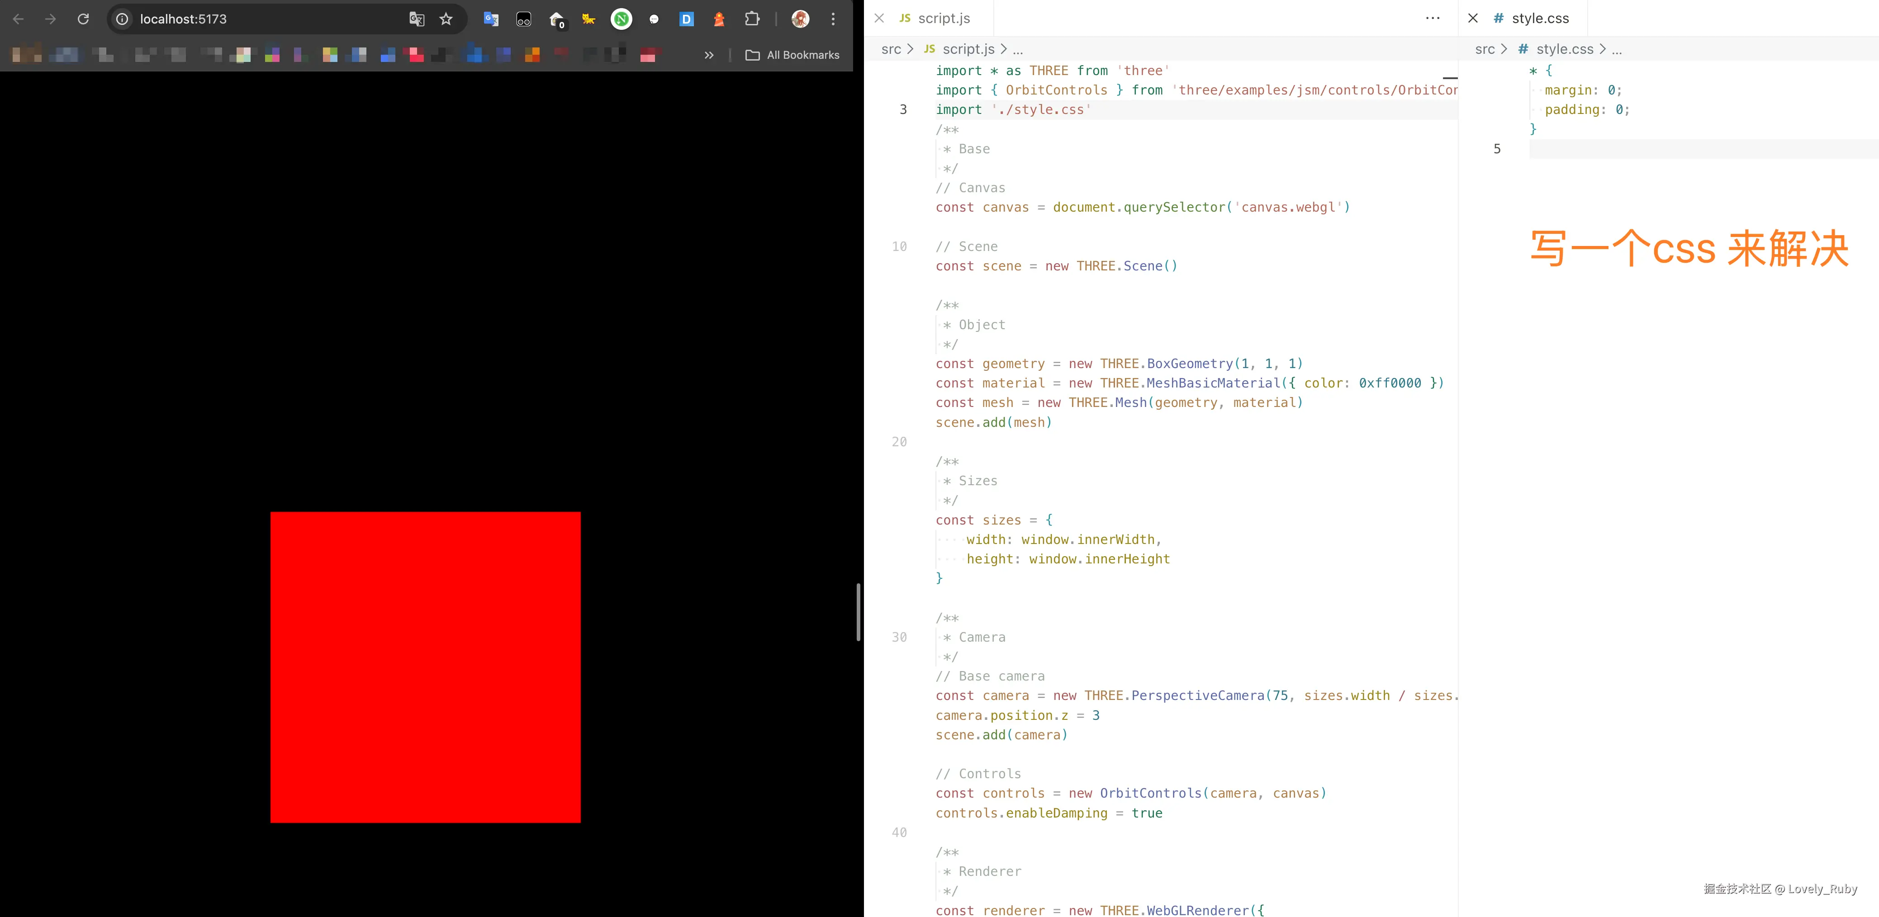Switch to the style.css tab
1879x917 pixels.
(x=1539, y=18)
